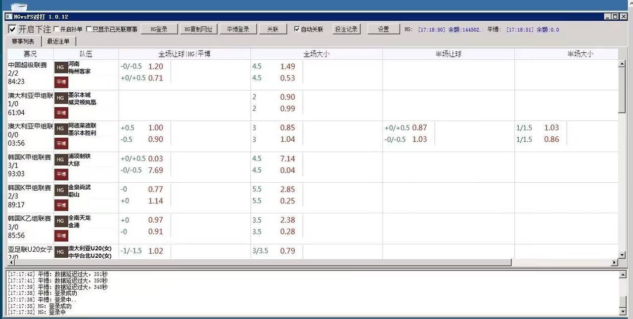
Task: Uncheck the 开启下注 checkbox
Action: click(12, 29)
